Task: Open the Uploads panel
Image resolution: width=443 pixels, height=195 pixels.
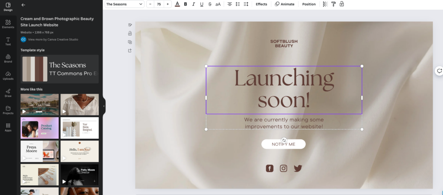Action: 8,76
